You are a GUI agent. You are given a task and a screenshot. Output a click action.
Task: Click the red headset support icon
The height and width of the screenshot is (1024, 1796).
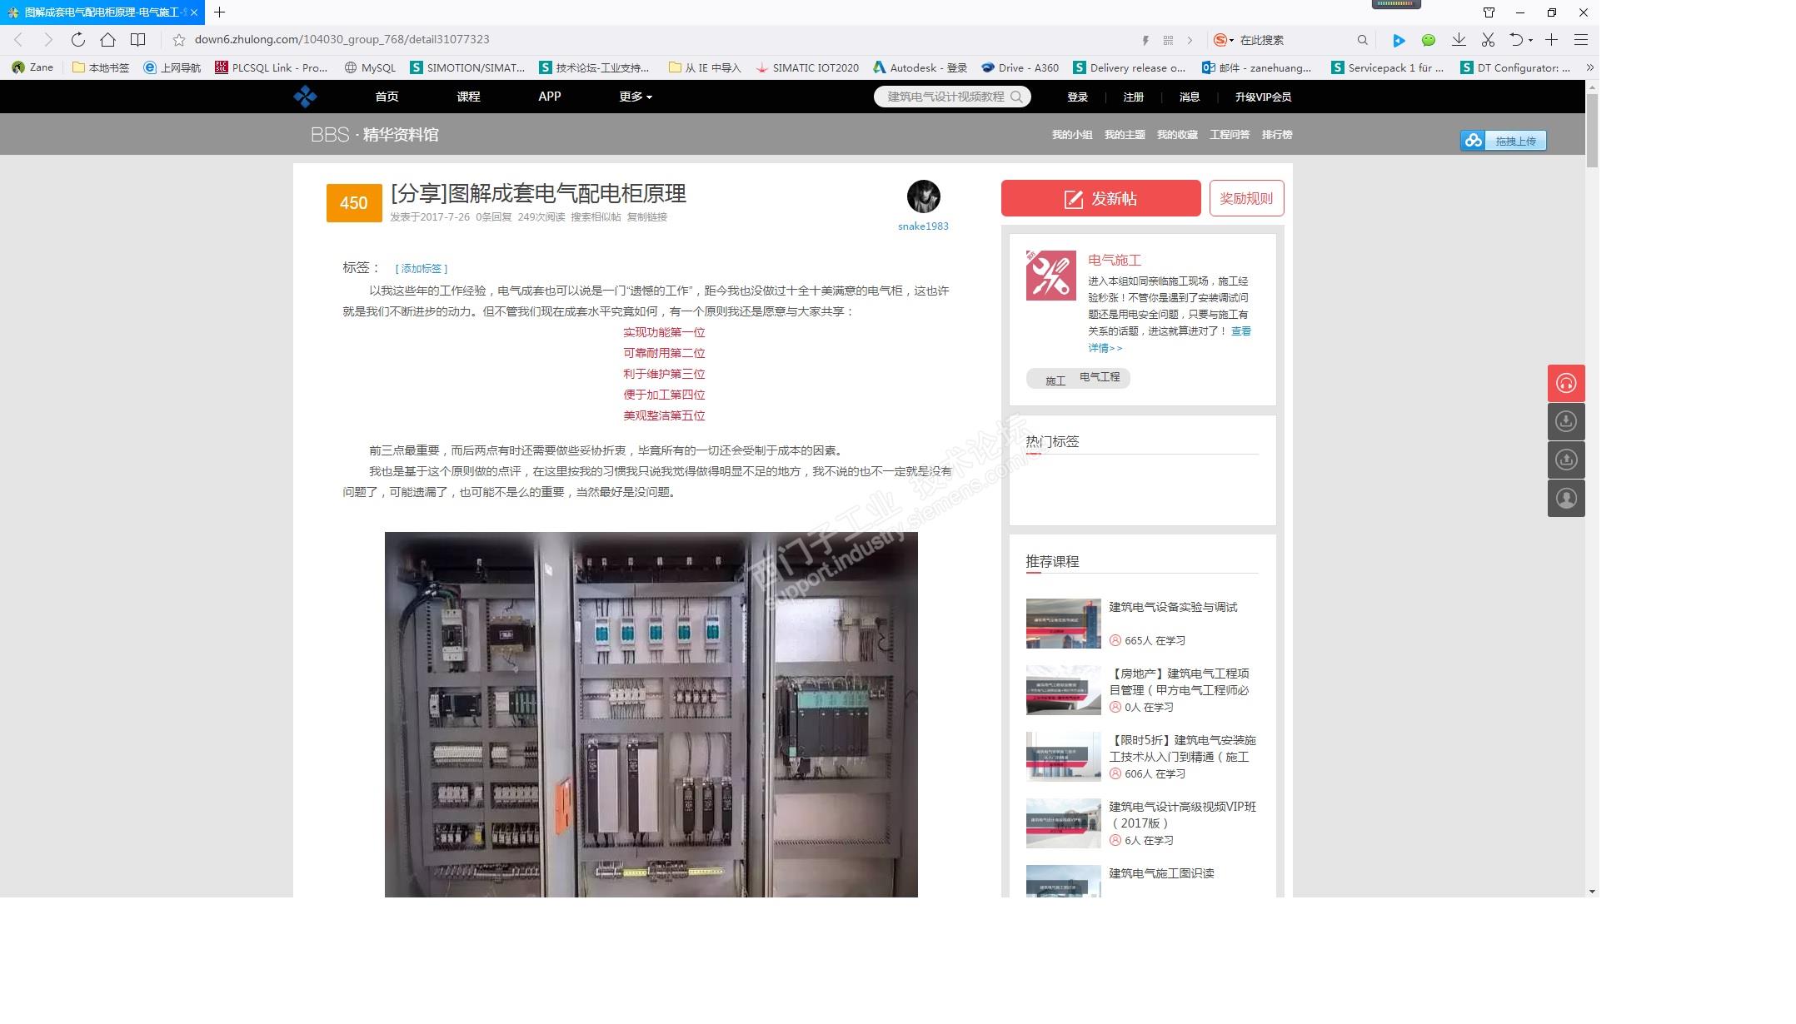tap(1566, 384)
